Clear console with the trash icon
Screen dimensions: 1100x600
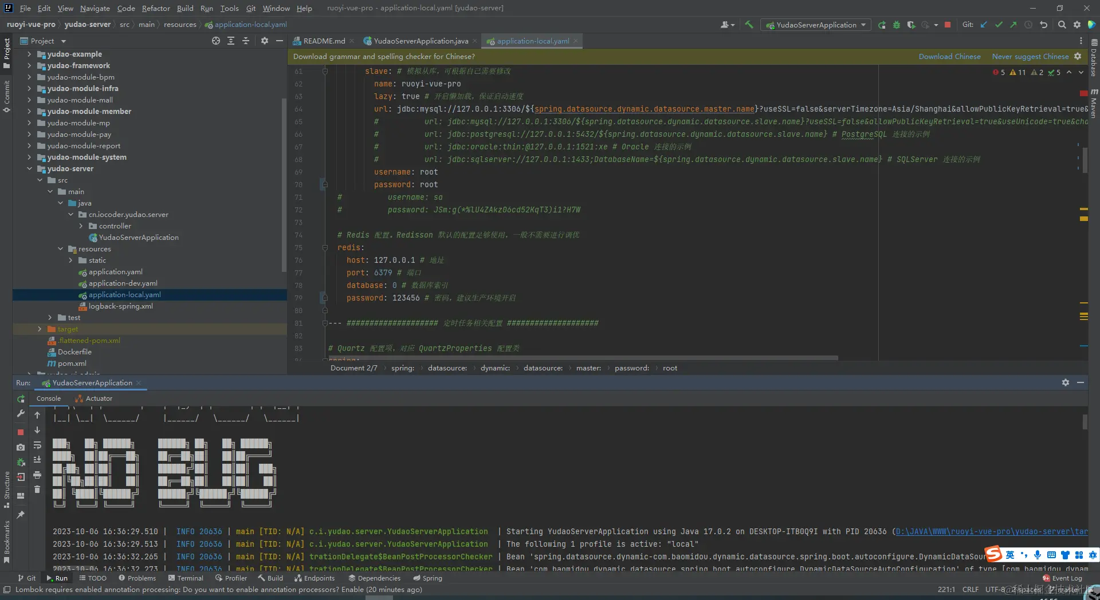pos(37,490)
